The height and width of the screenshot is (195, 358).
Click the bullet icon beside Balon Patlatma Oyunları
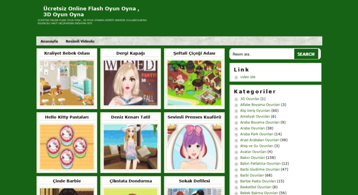[236, 164]
